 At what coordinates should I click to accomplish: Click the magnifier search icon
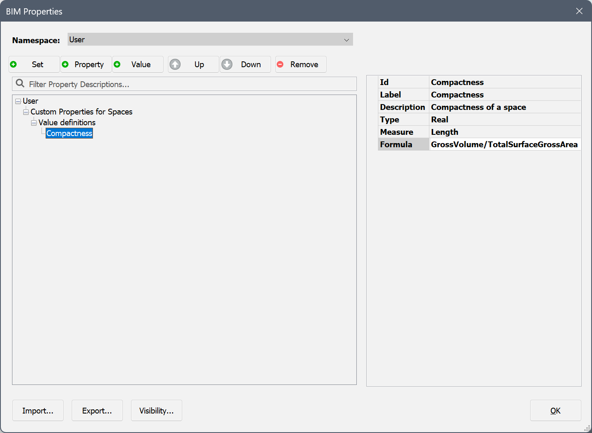(x=20, y=84)
